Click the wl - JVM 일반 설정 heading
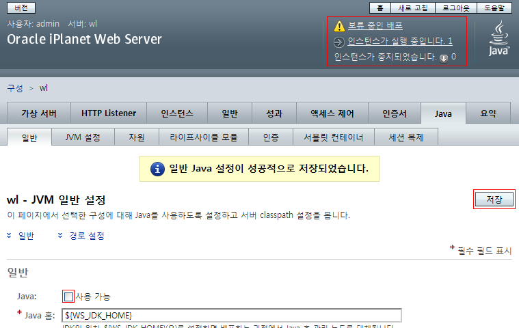Screen dimensions: 519x328 tap(56, 200)
